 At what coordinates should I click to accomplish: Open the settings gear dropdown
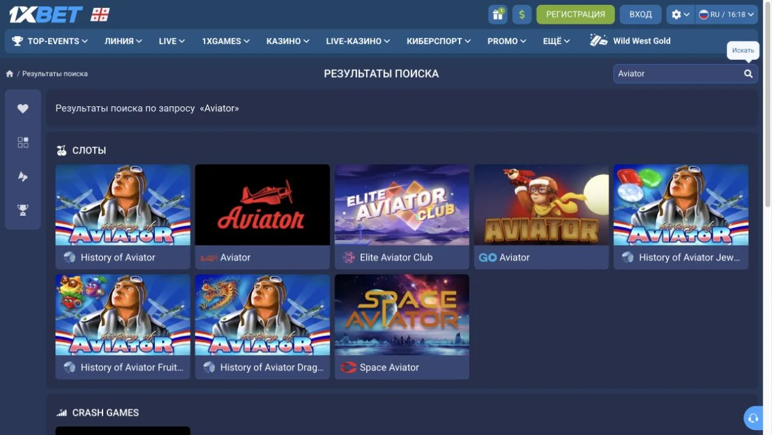pyautogui.click(x=680, y=14)
